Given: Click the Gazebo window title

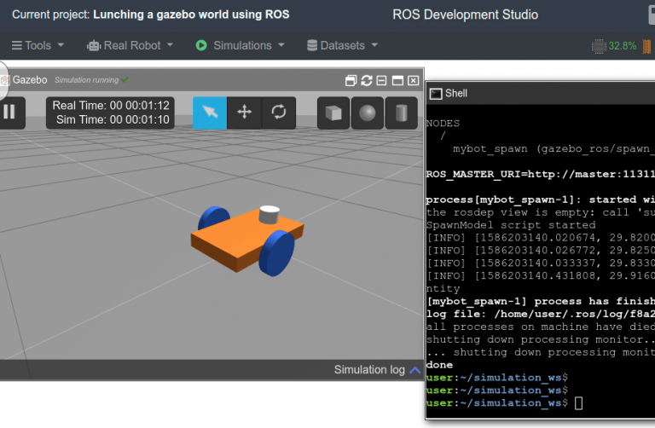Looking at the screenshot, I should point(30,80).
